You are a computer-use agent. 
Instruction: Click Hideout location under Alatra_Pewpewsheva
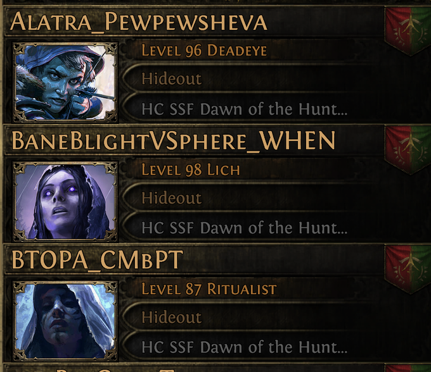(172, 79)
